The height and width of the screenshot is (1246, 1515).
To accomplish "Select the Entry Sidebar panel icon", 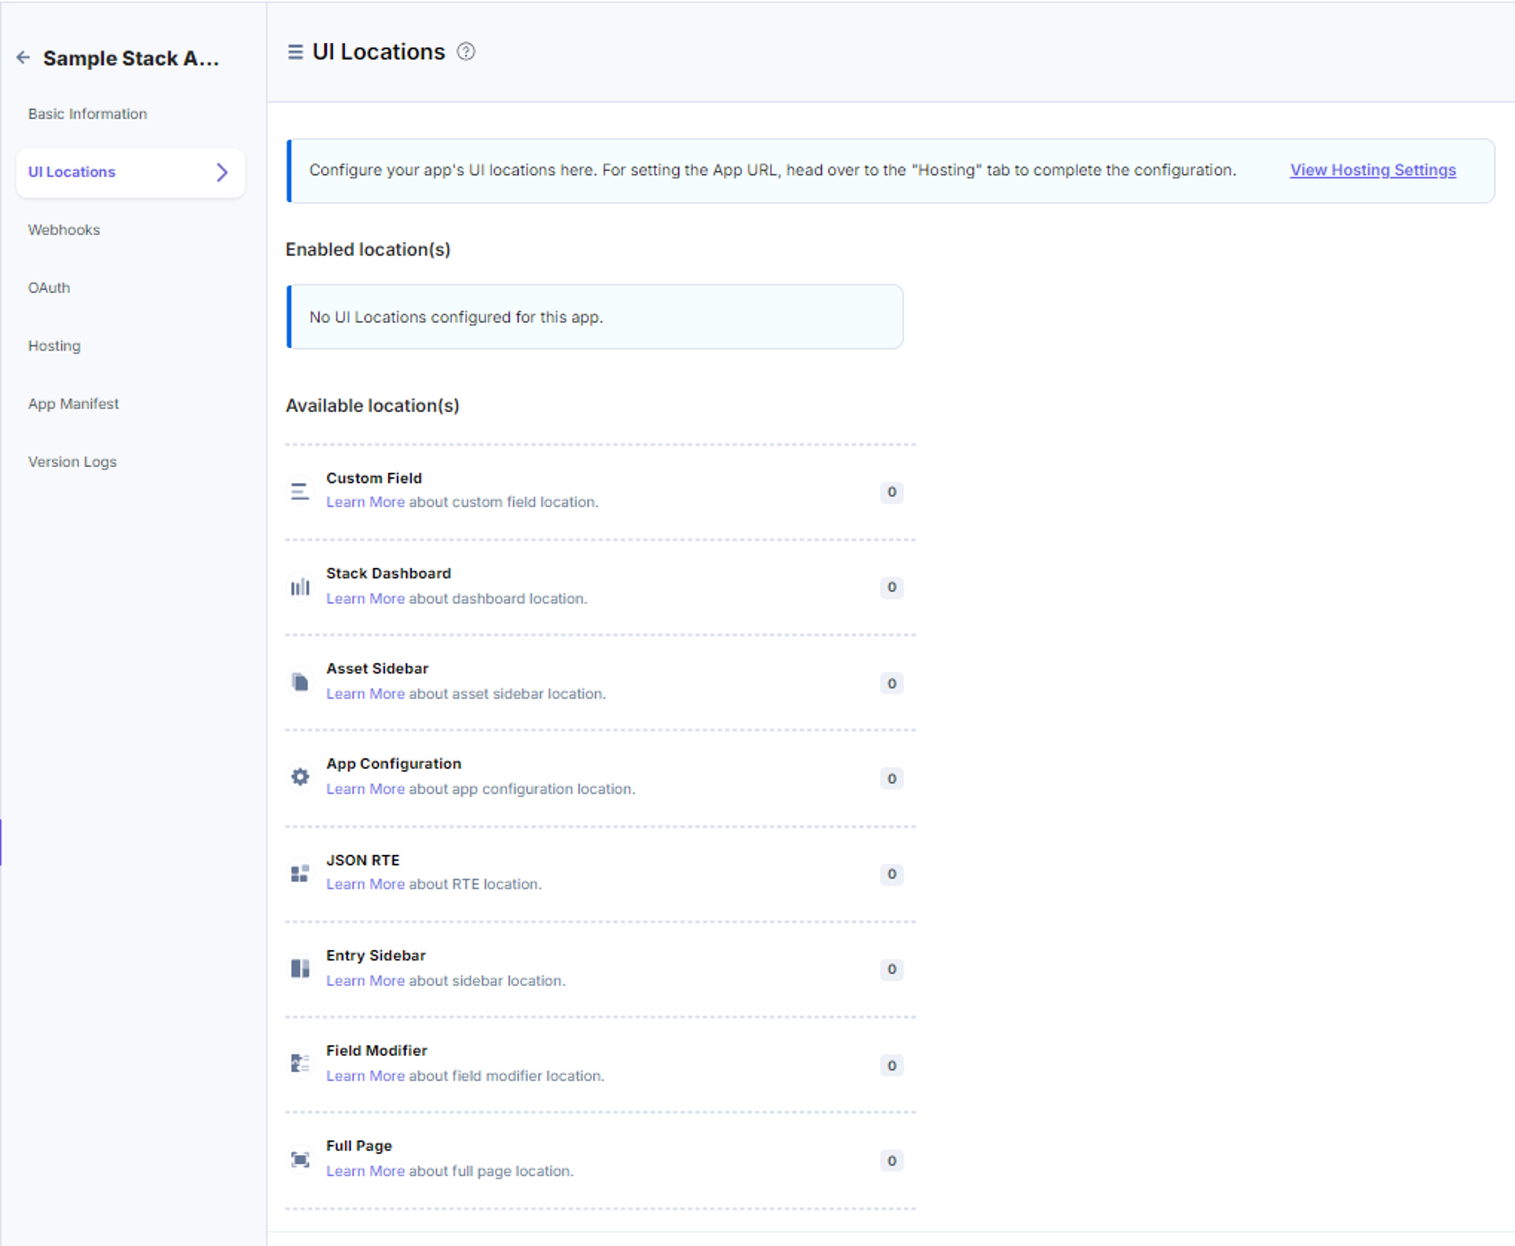I will click(x=300, y=969).
